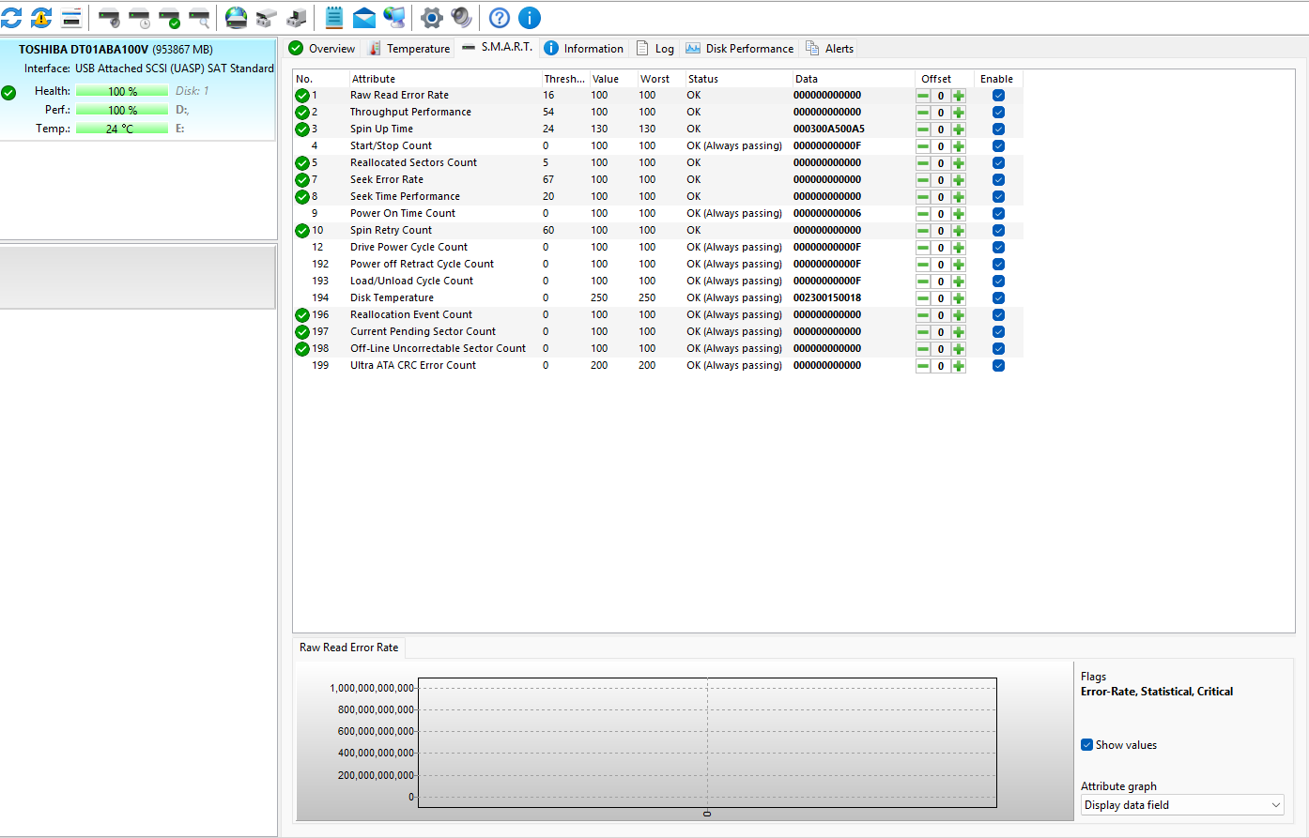
Task: Click the gray computer-tower toolbar icon
Action: 297,18
